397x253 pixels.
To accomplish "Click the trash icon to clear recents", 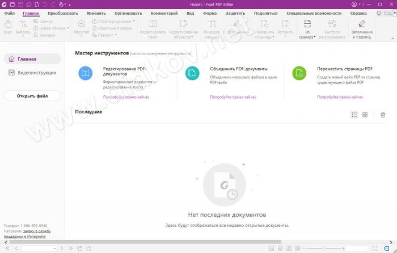I will click(x=383, y=115).
